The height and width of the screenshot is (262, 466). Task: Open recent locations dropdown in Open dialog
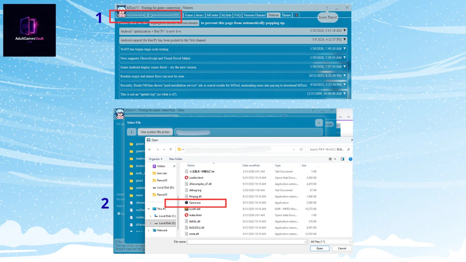tap(164, 150)
